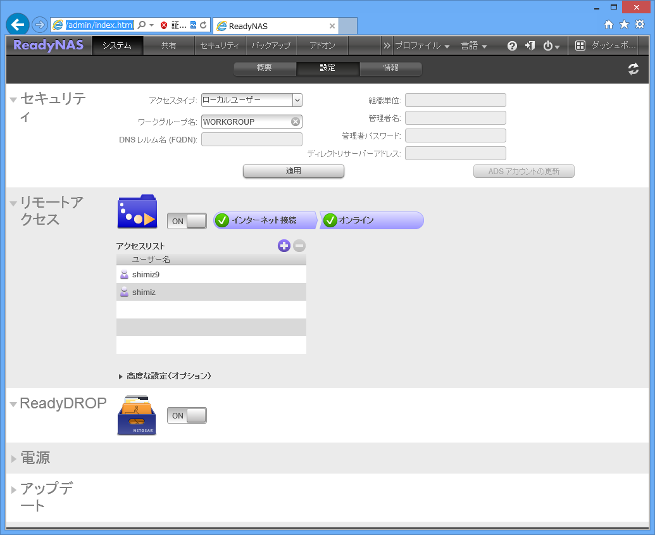Switch to the 共有 tab
The height and width of the screenshot is (535, 655).
pos(168,46)
